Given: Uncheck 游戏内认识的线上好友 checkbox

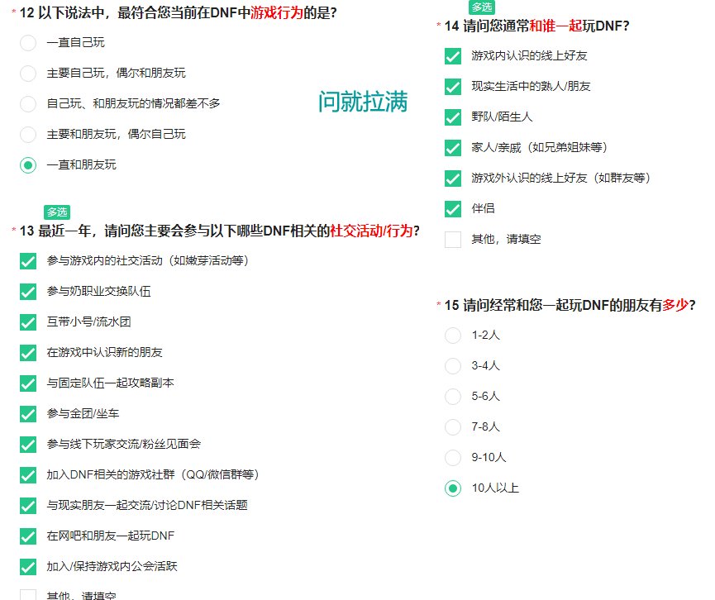Looking at the screenshot, I should [x=453, y=56].
